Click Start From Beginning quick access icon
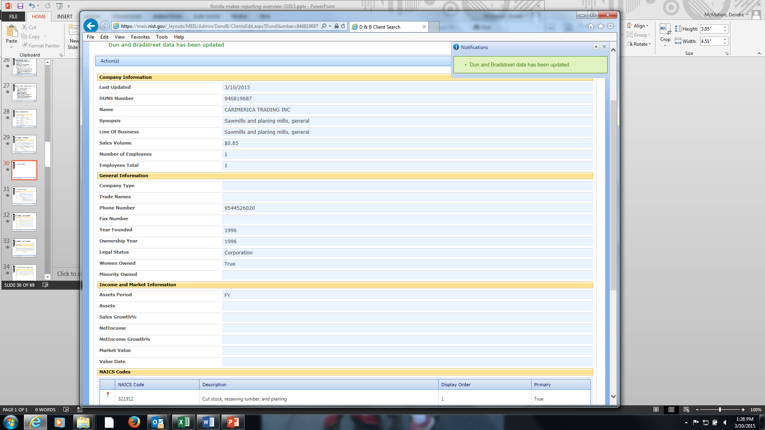765x430 pixels. 59,6
